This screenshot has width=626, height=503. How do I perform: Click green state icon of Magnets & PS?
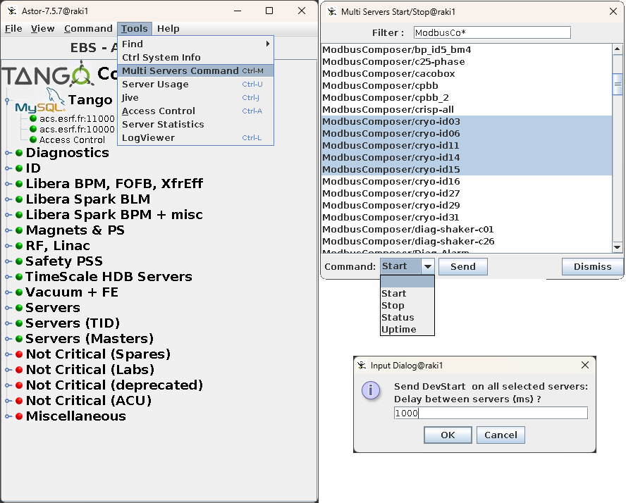click(19, 230)
